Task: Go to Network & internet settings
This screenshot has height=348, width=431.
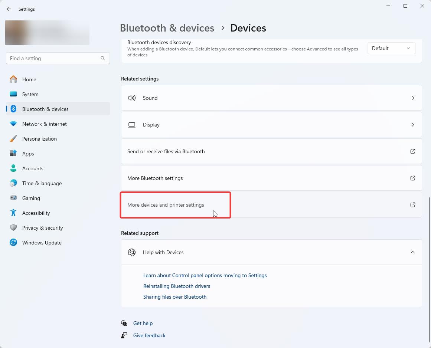Action: point(45,124)
